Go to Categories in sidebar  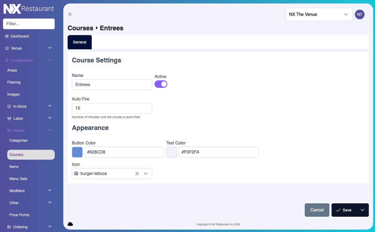coord(19,140)
